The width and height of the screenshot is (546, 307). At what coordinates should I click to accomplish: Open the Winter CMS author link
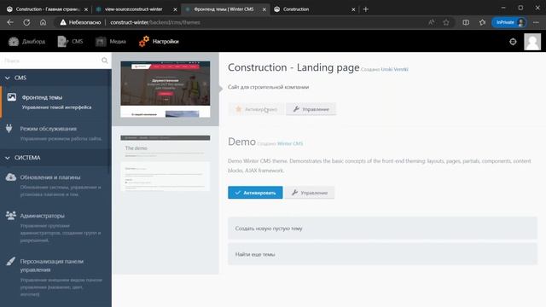pyautogui.click(x=290, y=143)
